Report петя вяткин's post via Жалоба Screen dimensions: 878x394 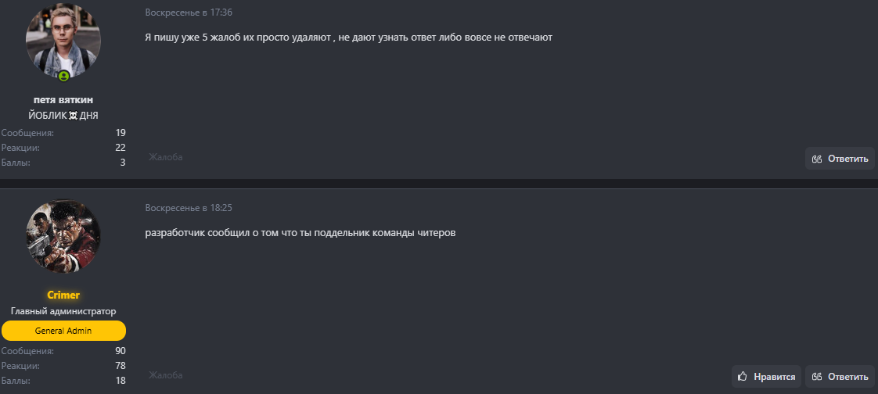[x=166, y=157]
